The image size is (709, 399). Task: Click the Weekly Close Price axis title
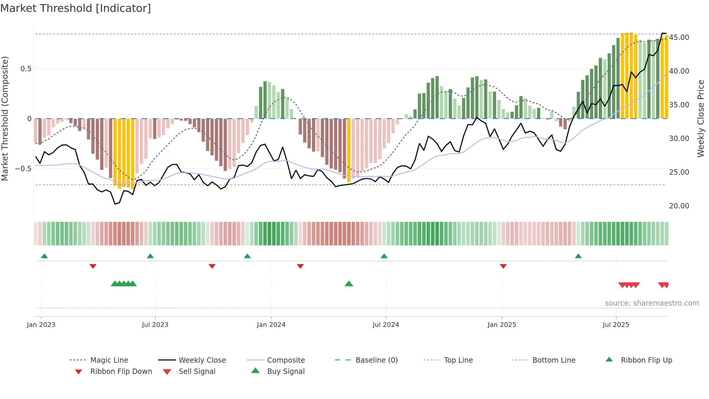click(x=701, y=119)
